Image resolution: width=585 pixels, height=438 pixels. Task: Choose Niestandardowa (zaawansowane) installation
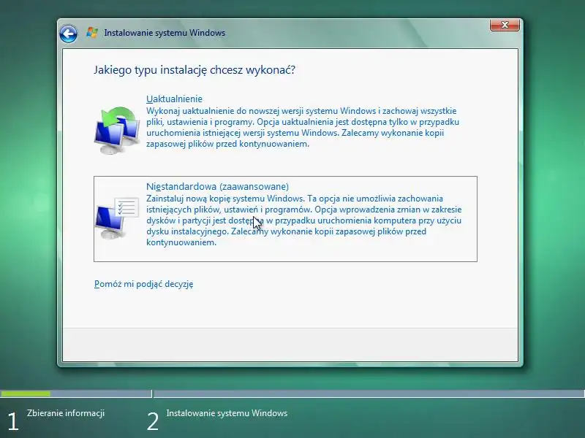click(217, 186)
